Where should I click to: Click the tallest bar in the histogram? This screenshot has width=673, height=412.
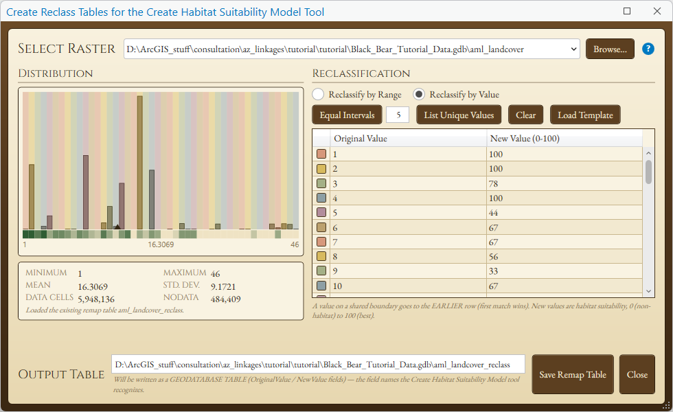click(x=140, y=162)
